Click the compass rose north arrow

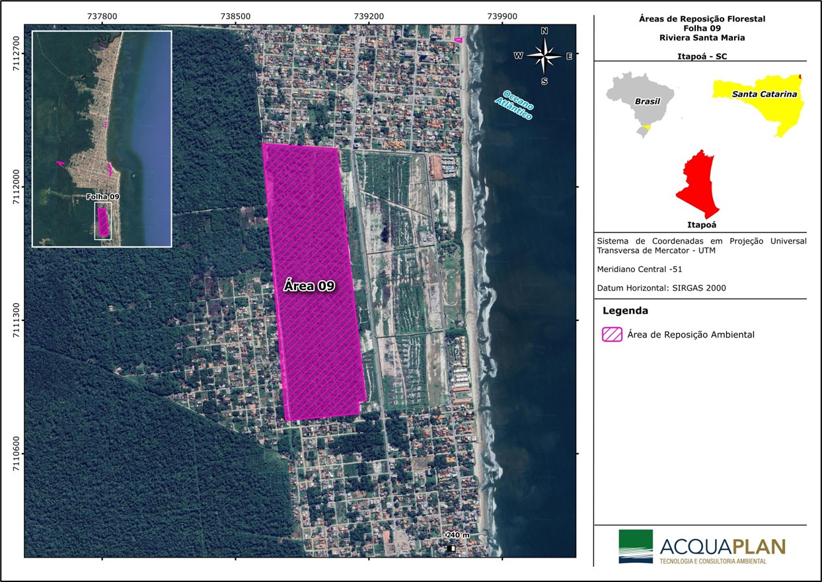click(544, 55)
